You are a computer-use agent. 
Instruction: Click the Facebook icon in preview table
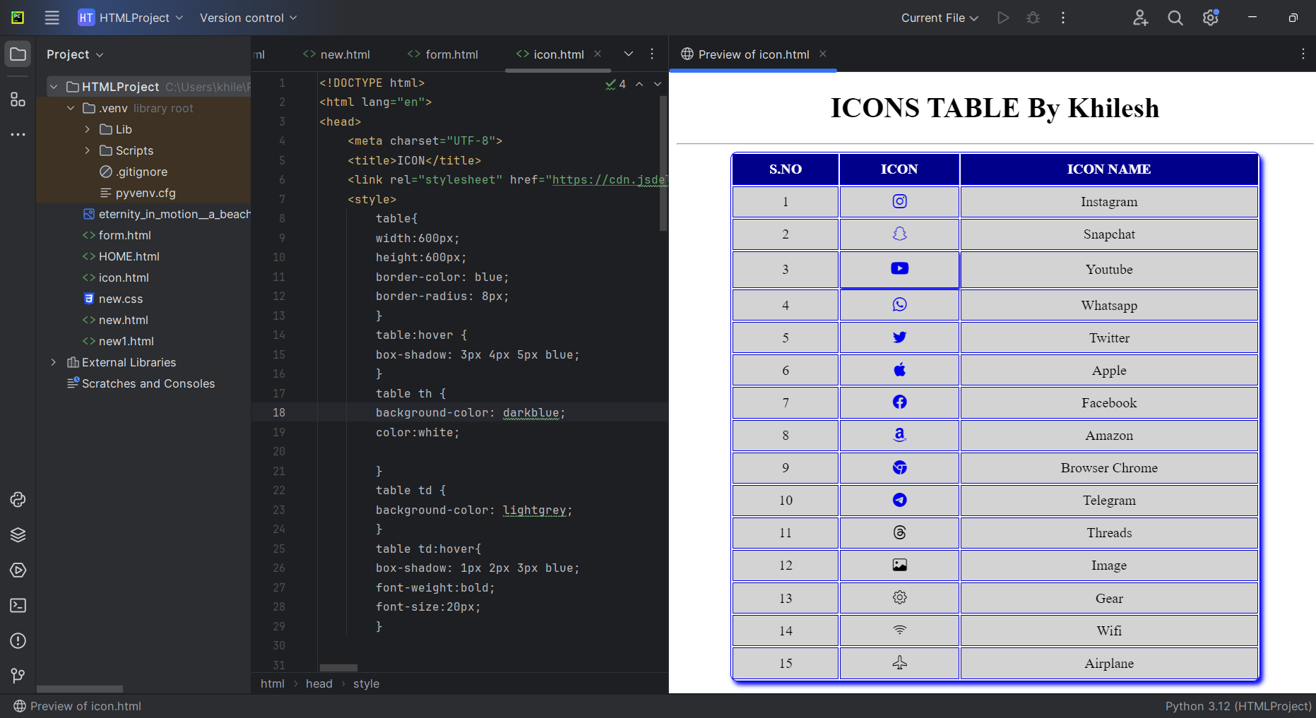click(x=899, y=402)
